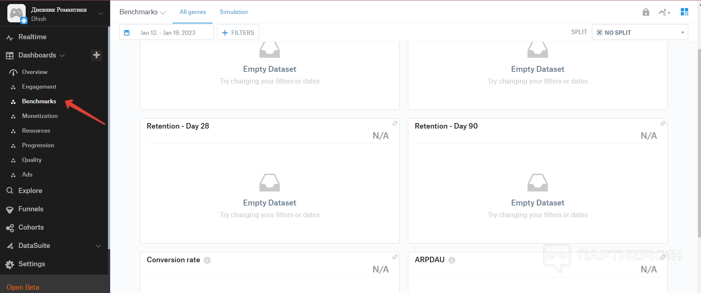Click the lock icon in top bar
The width and height of the screenshot is (701, 293).
[x=646, y=12]
